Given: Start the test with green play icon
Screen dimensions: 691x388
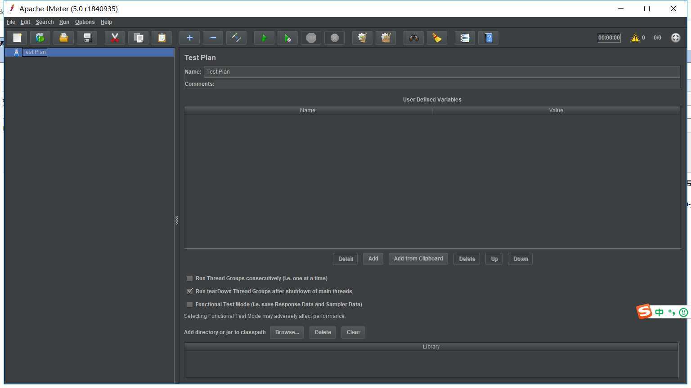Looking at the screenshot, I should tap(264, 38).
